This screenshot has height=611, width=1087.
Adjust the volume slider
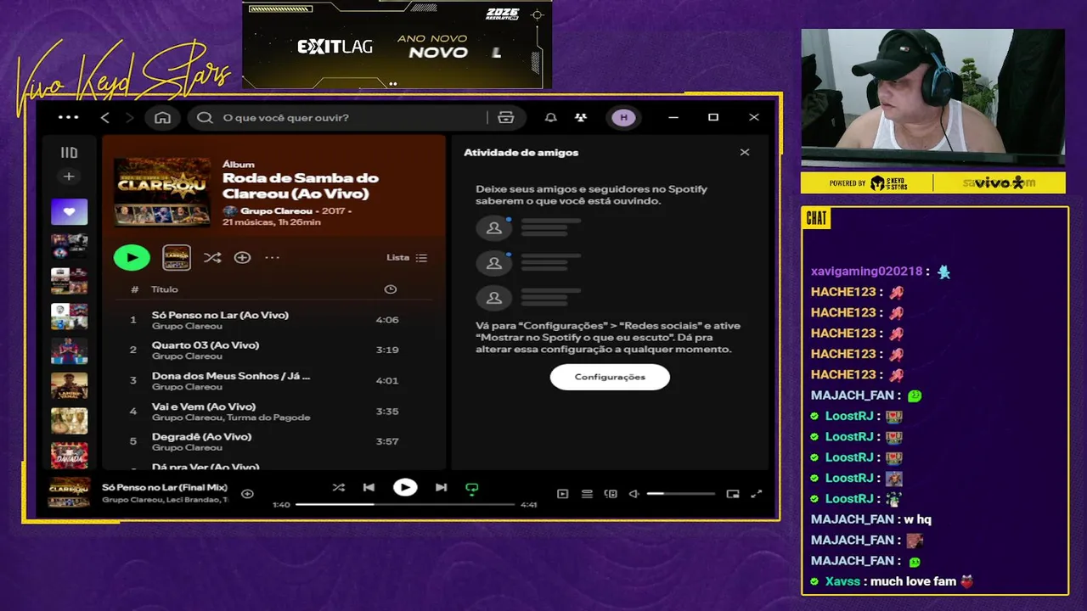pos(681,494)
